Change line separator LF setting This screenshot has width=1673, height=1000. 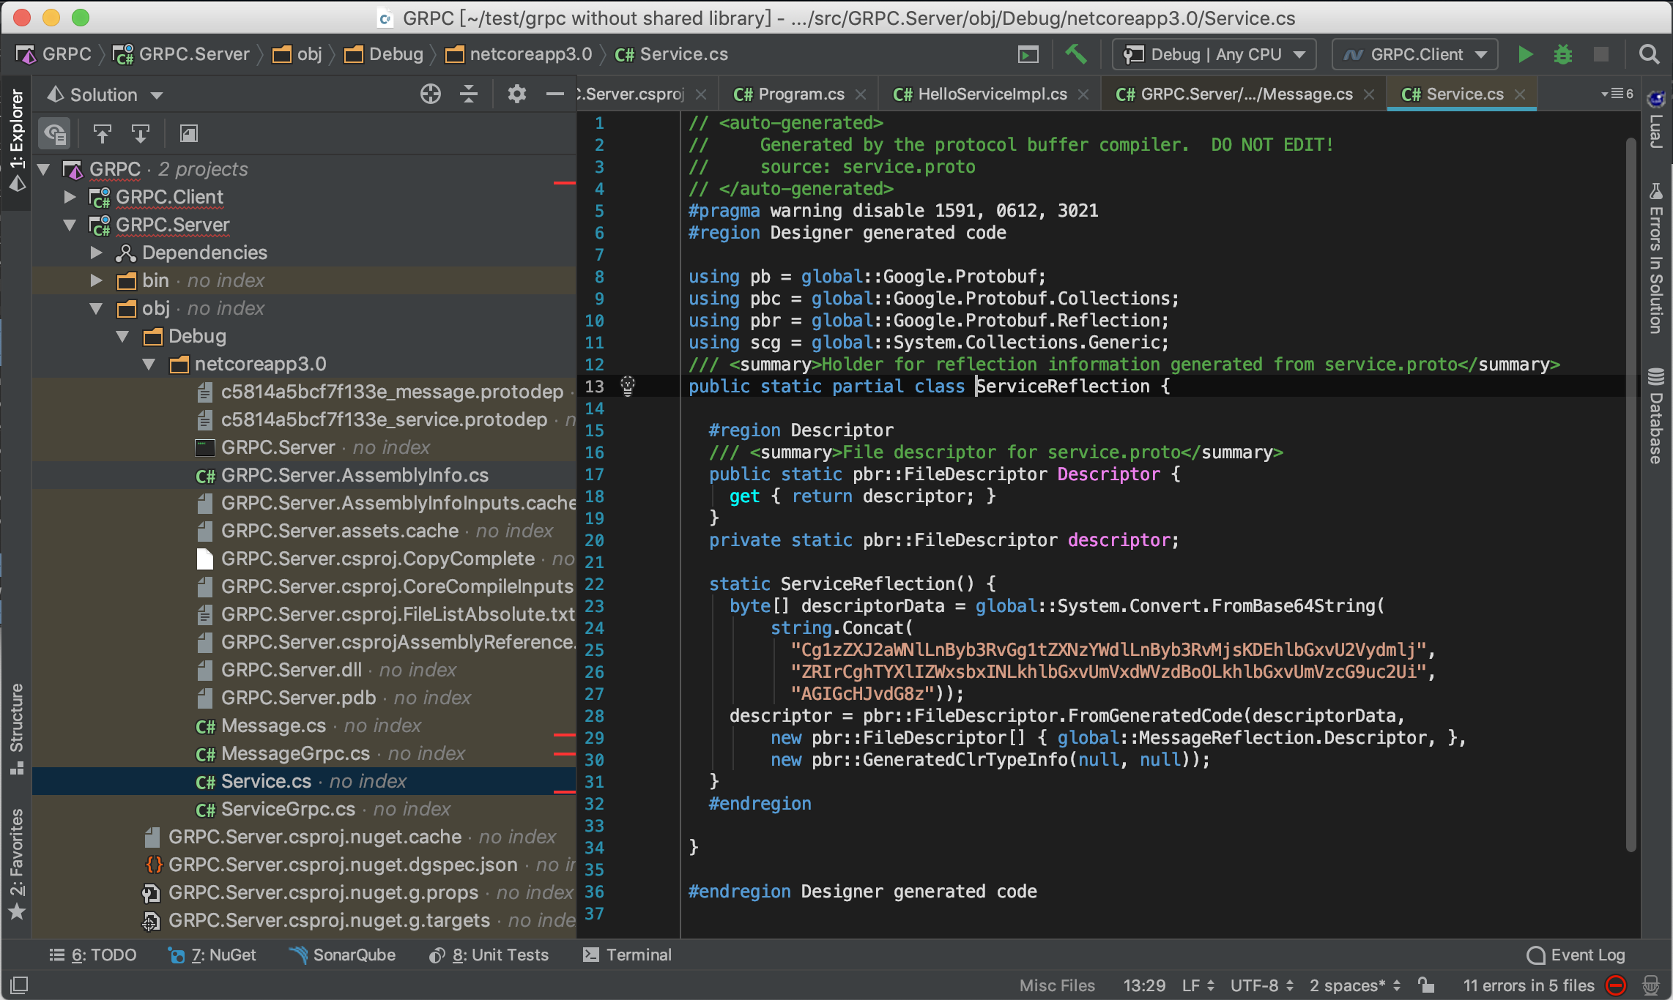click(x=1198, y=985)
